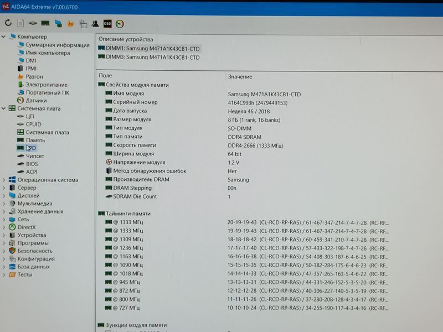The image size is (443, 332).
Task: Open the user preferences person icon
Action: coord(95,24)
